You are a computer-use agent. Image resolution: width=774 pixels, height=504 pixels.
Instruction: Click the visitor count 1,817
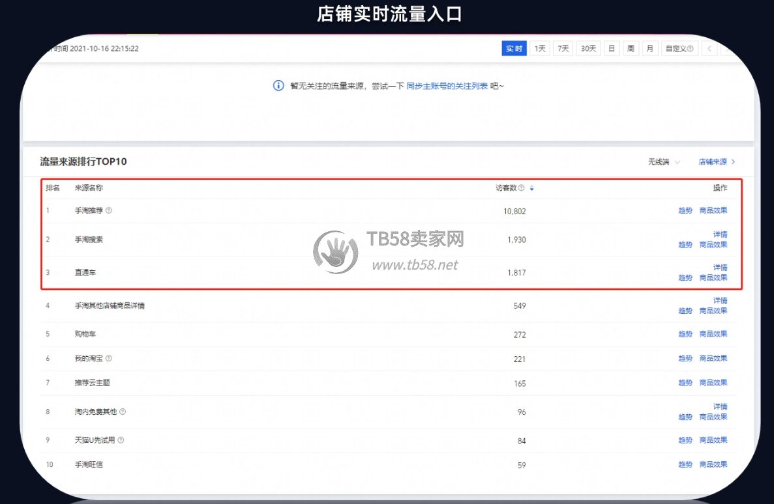coord(517,273)
